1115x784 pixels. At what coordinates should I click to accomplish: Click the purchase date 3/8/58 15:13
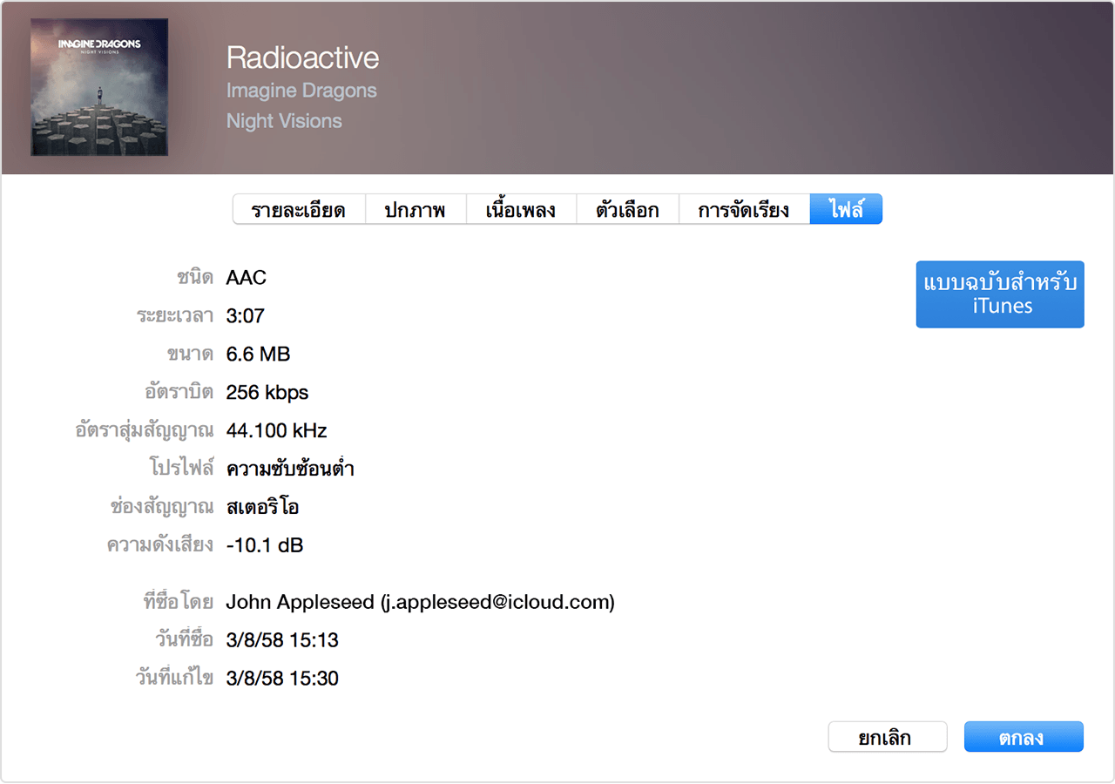(282, 640)
